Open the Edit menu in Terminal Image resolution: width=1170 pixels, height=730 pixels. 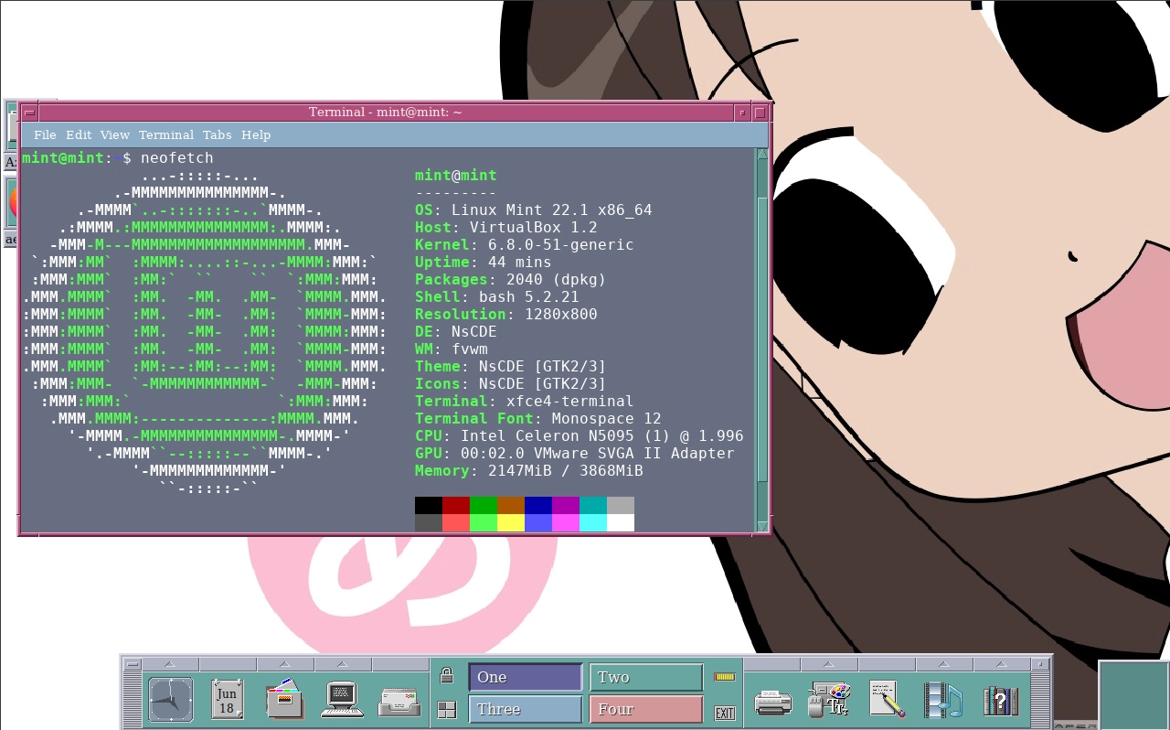coord(79,134)
